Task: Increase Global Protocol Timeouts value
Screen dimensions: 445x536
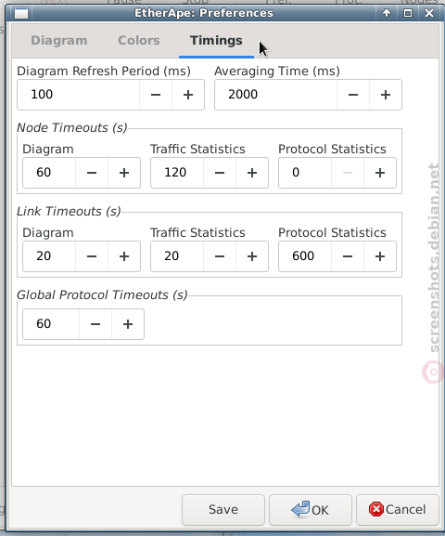Action: pos(128,324)
